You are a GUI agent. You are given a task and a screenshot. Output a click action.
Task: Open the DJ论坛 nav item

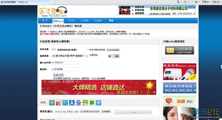click(71, 21)
